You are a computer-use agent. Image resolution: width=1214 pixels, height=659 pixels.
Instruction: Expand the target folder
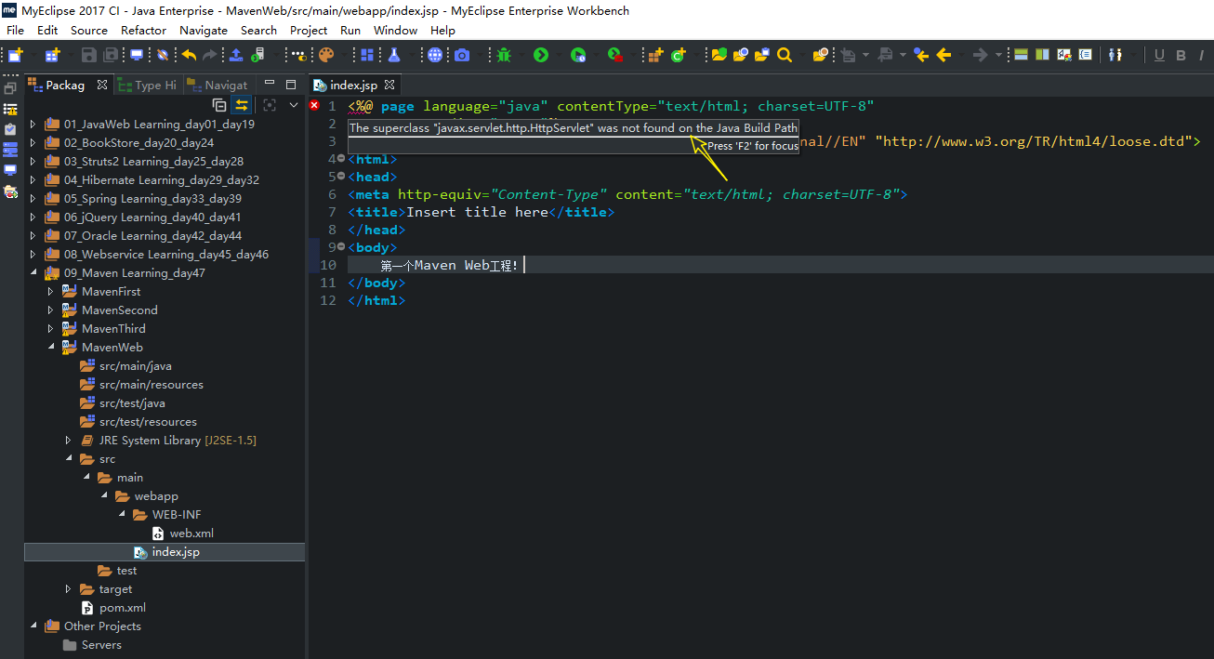point(68,589)
